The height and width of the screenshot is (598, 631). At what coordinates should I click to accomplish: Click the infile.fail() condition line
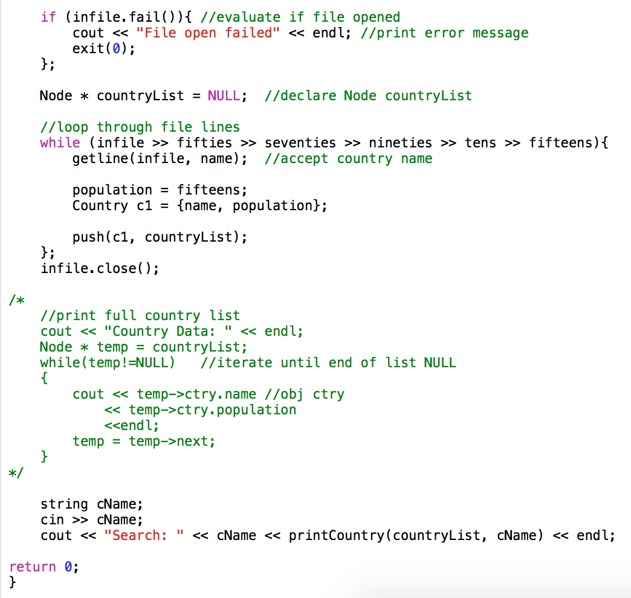tap(220, 18)
